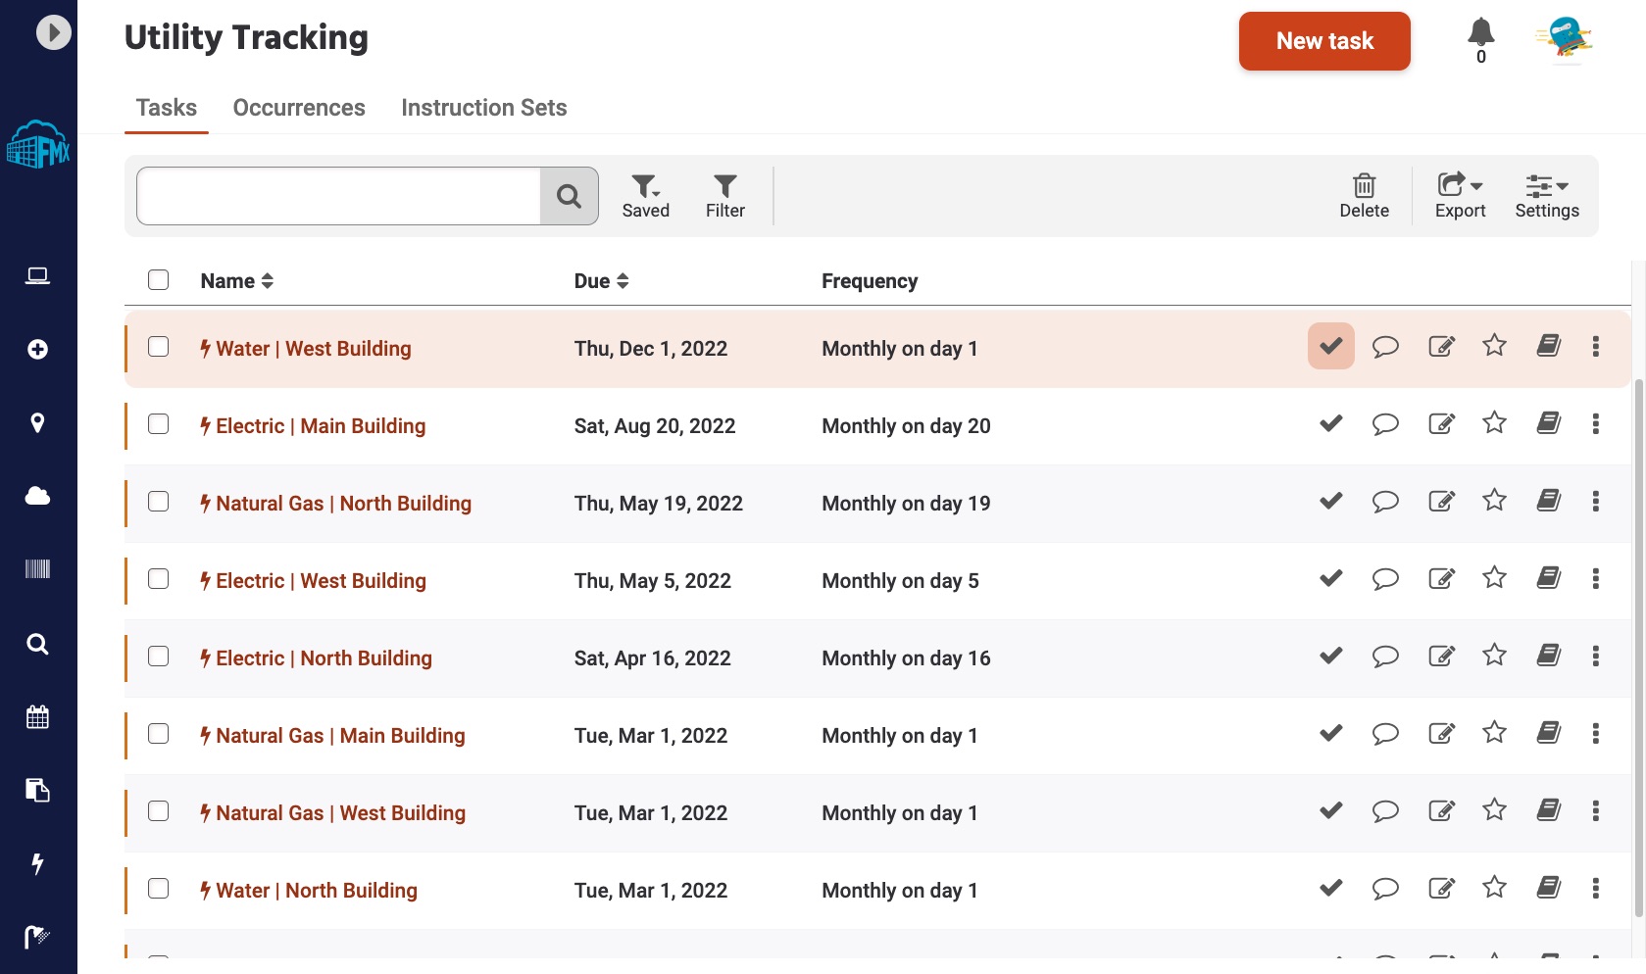Open sidebar search

point(37,644)
